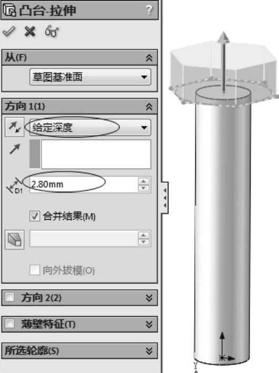Cancel the extrude with X icon
Viewport: 279px width, 373px height.
tap(30, 31)
